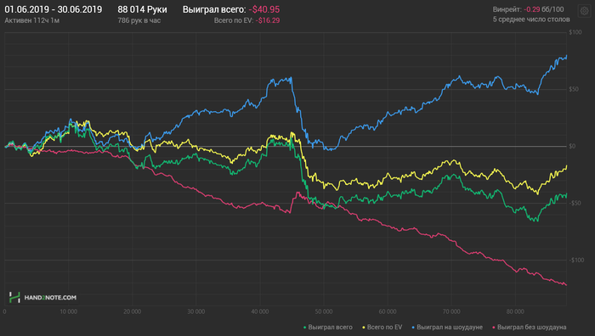
Task: Click the 10 000 x-axis label
Action: pos(68,311)
